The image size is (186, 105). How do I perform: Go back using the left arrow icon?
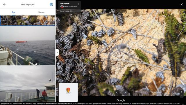point(4,4)
